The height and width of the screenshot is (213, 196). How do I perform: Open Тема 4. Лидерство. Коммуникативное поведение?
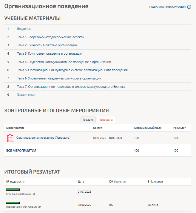64,62
